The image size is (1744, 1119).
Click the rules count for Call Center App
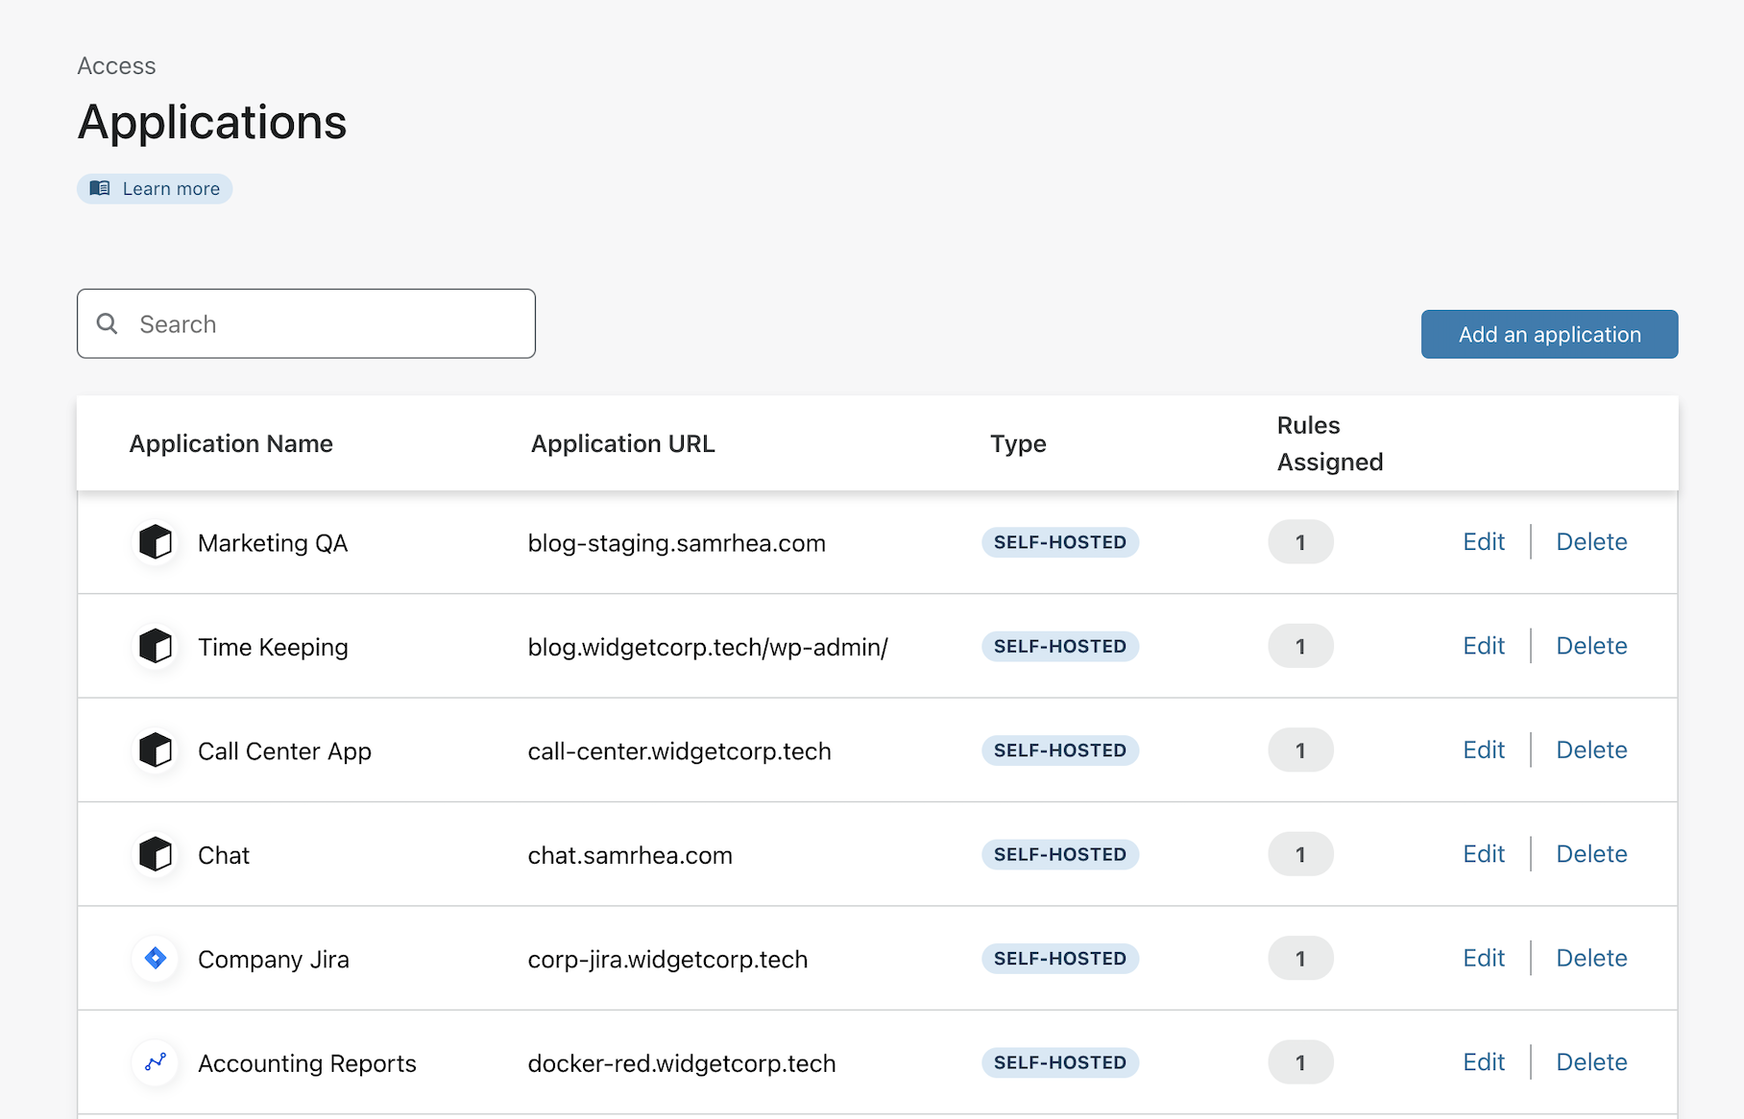point(1300,750)
